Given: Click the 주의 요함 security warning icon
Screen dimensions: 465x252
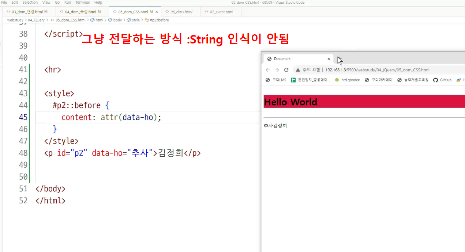Looking at the screenshot, I should pyautogui.click(x=298, y=70).
